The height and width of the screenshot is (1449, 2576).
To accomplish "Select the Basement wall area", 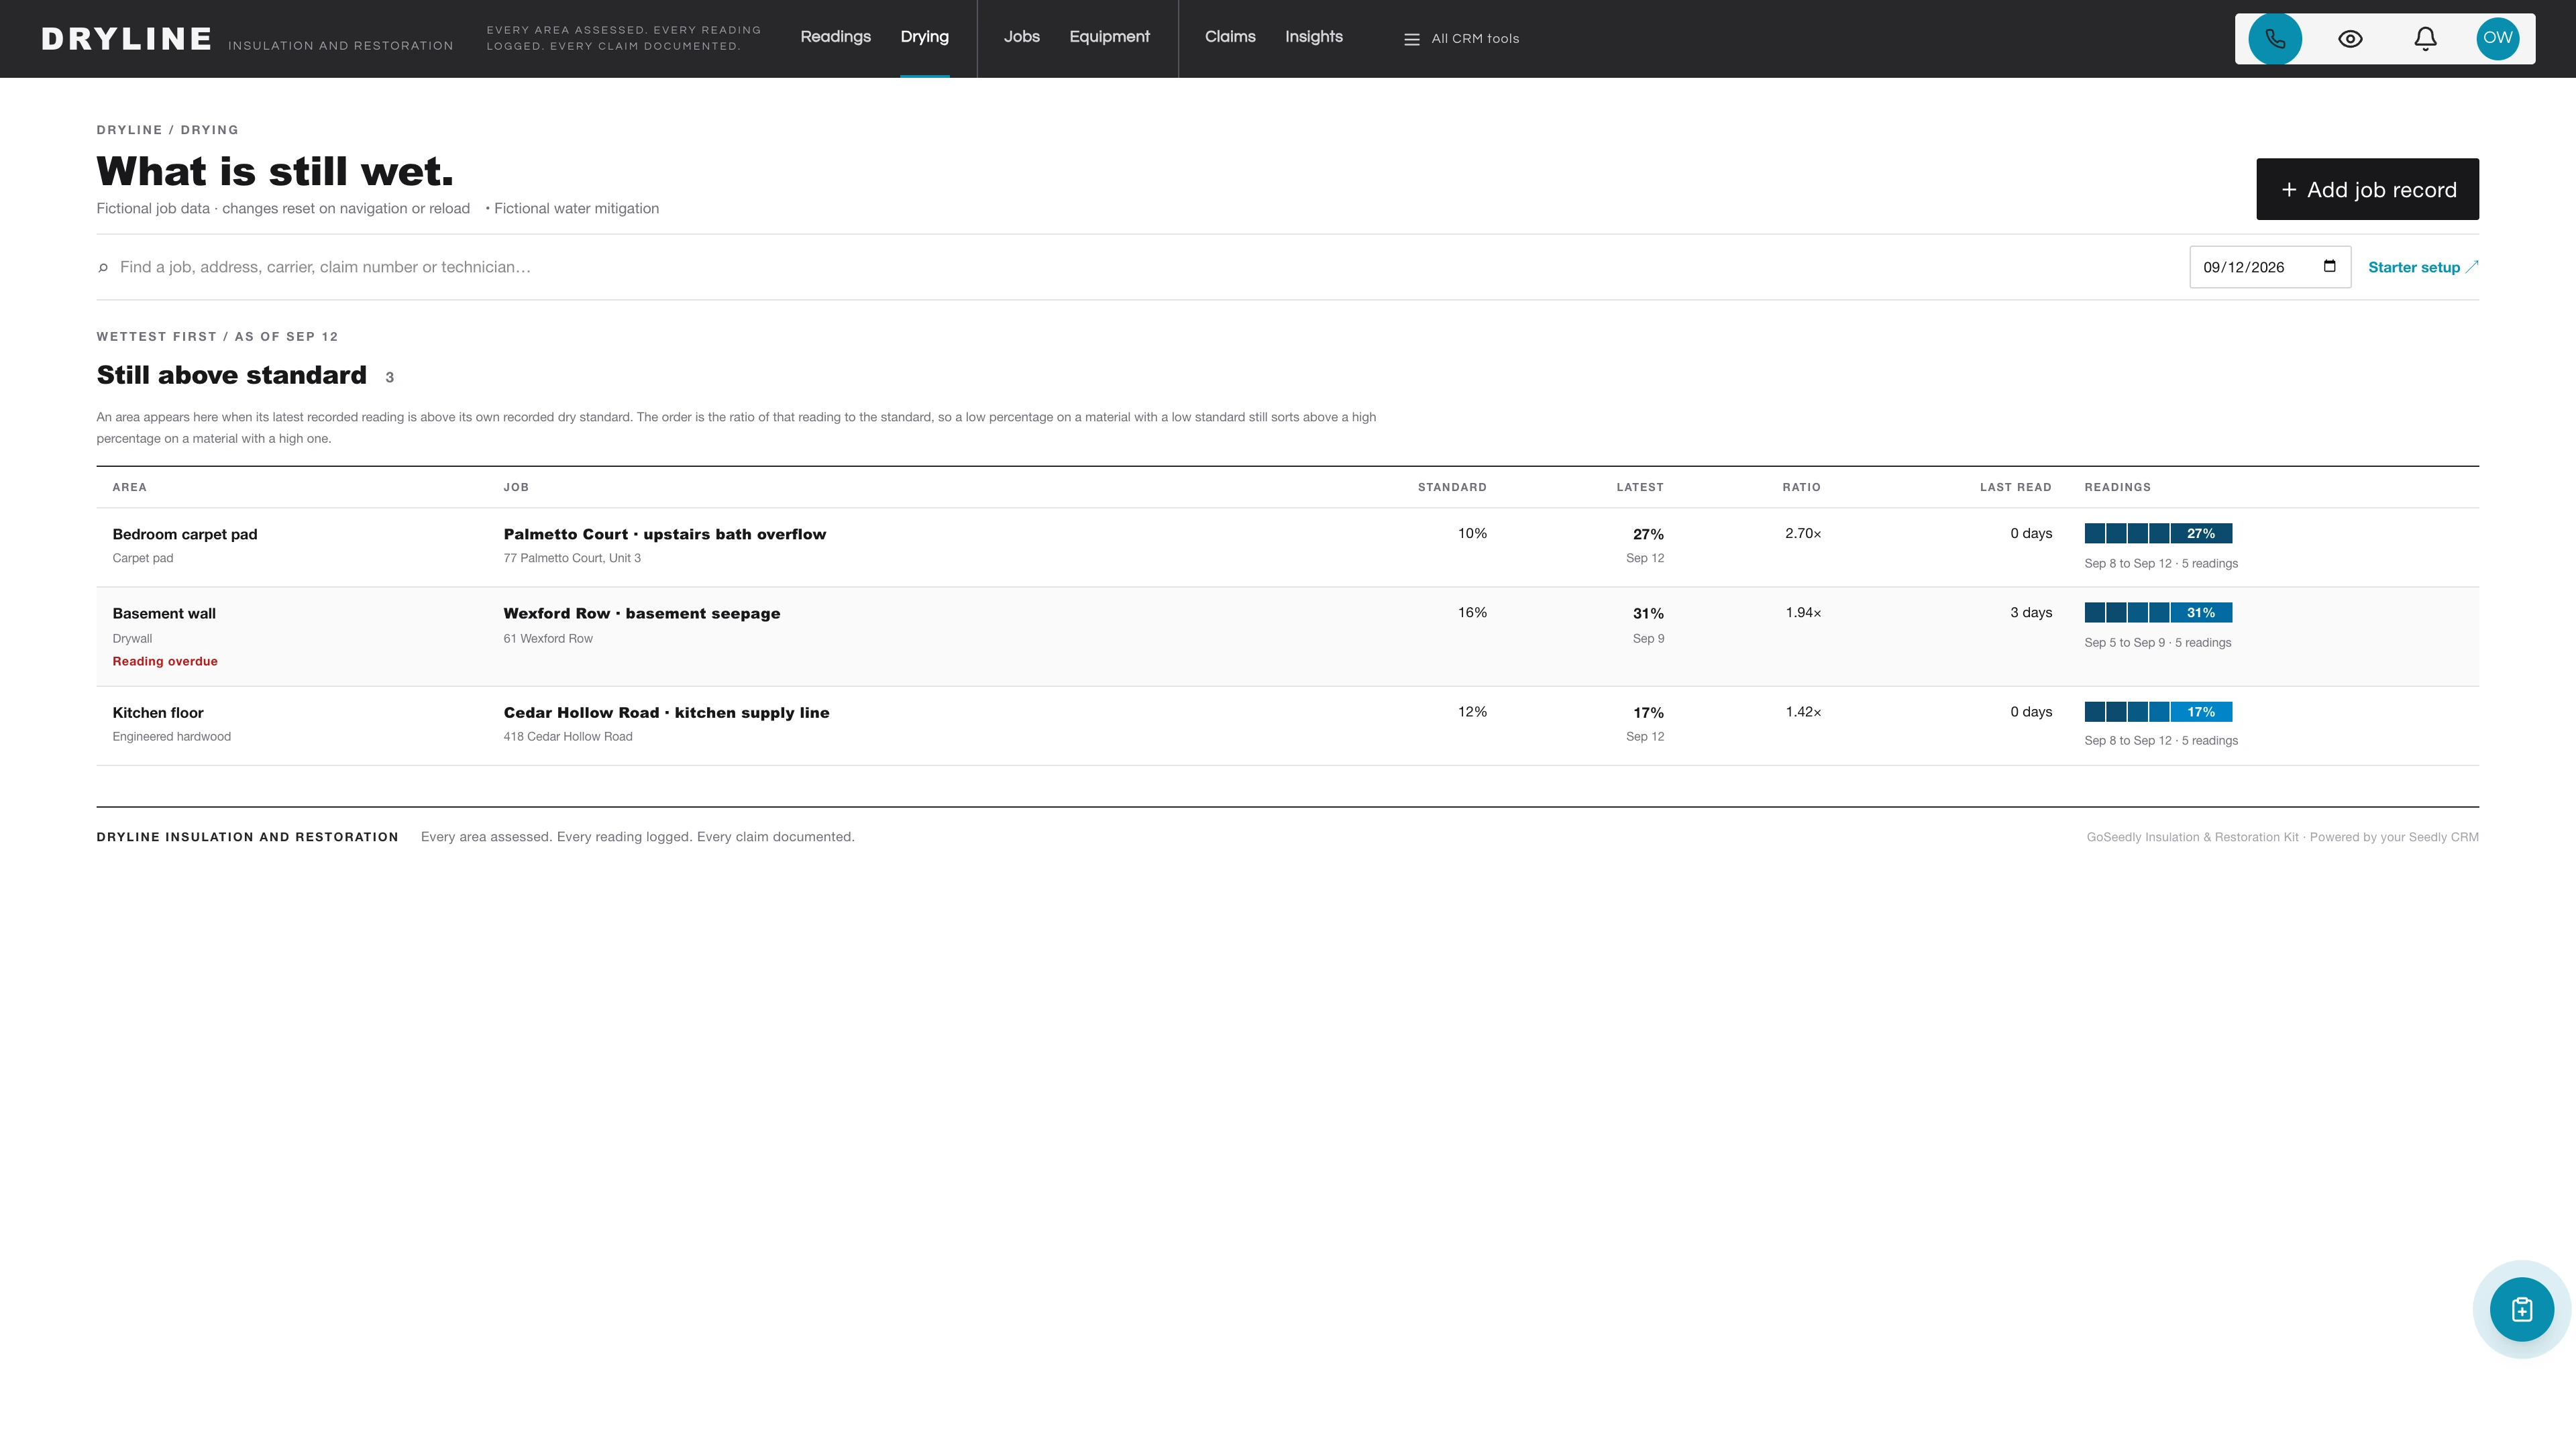I will click(x=163, y=613).
